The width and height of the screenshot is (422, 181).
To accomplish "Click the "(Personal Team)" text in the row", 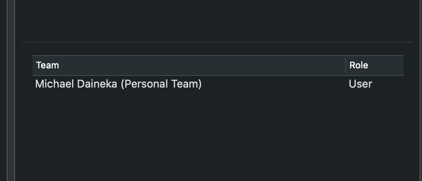I will tap(161, 84).
